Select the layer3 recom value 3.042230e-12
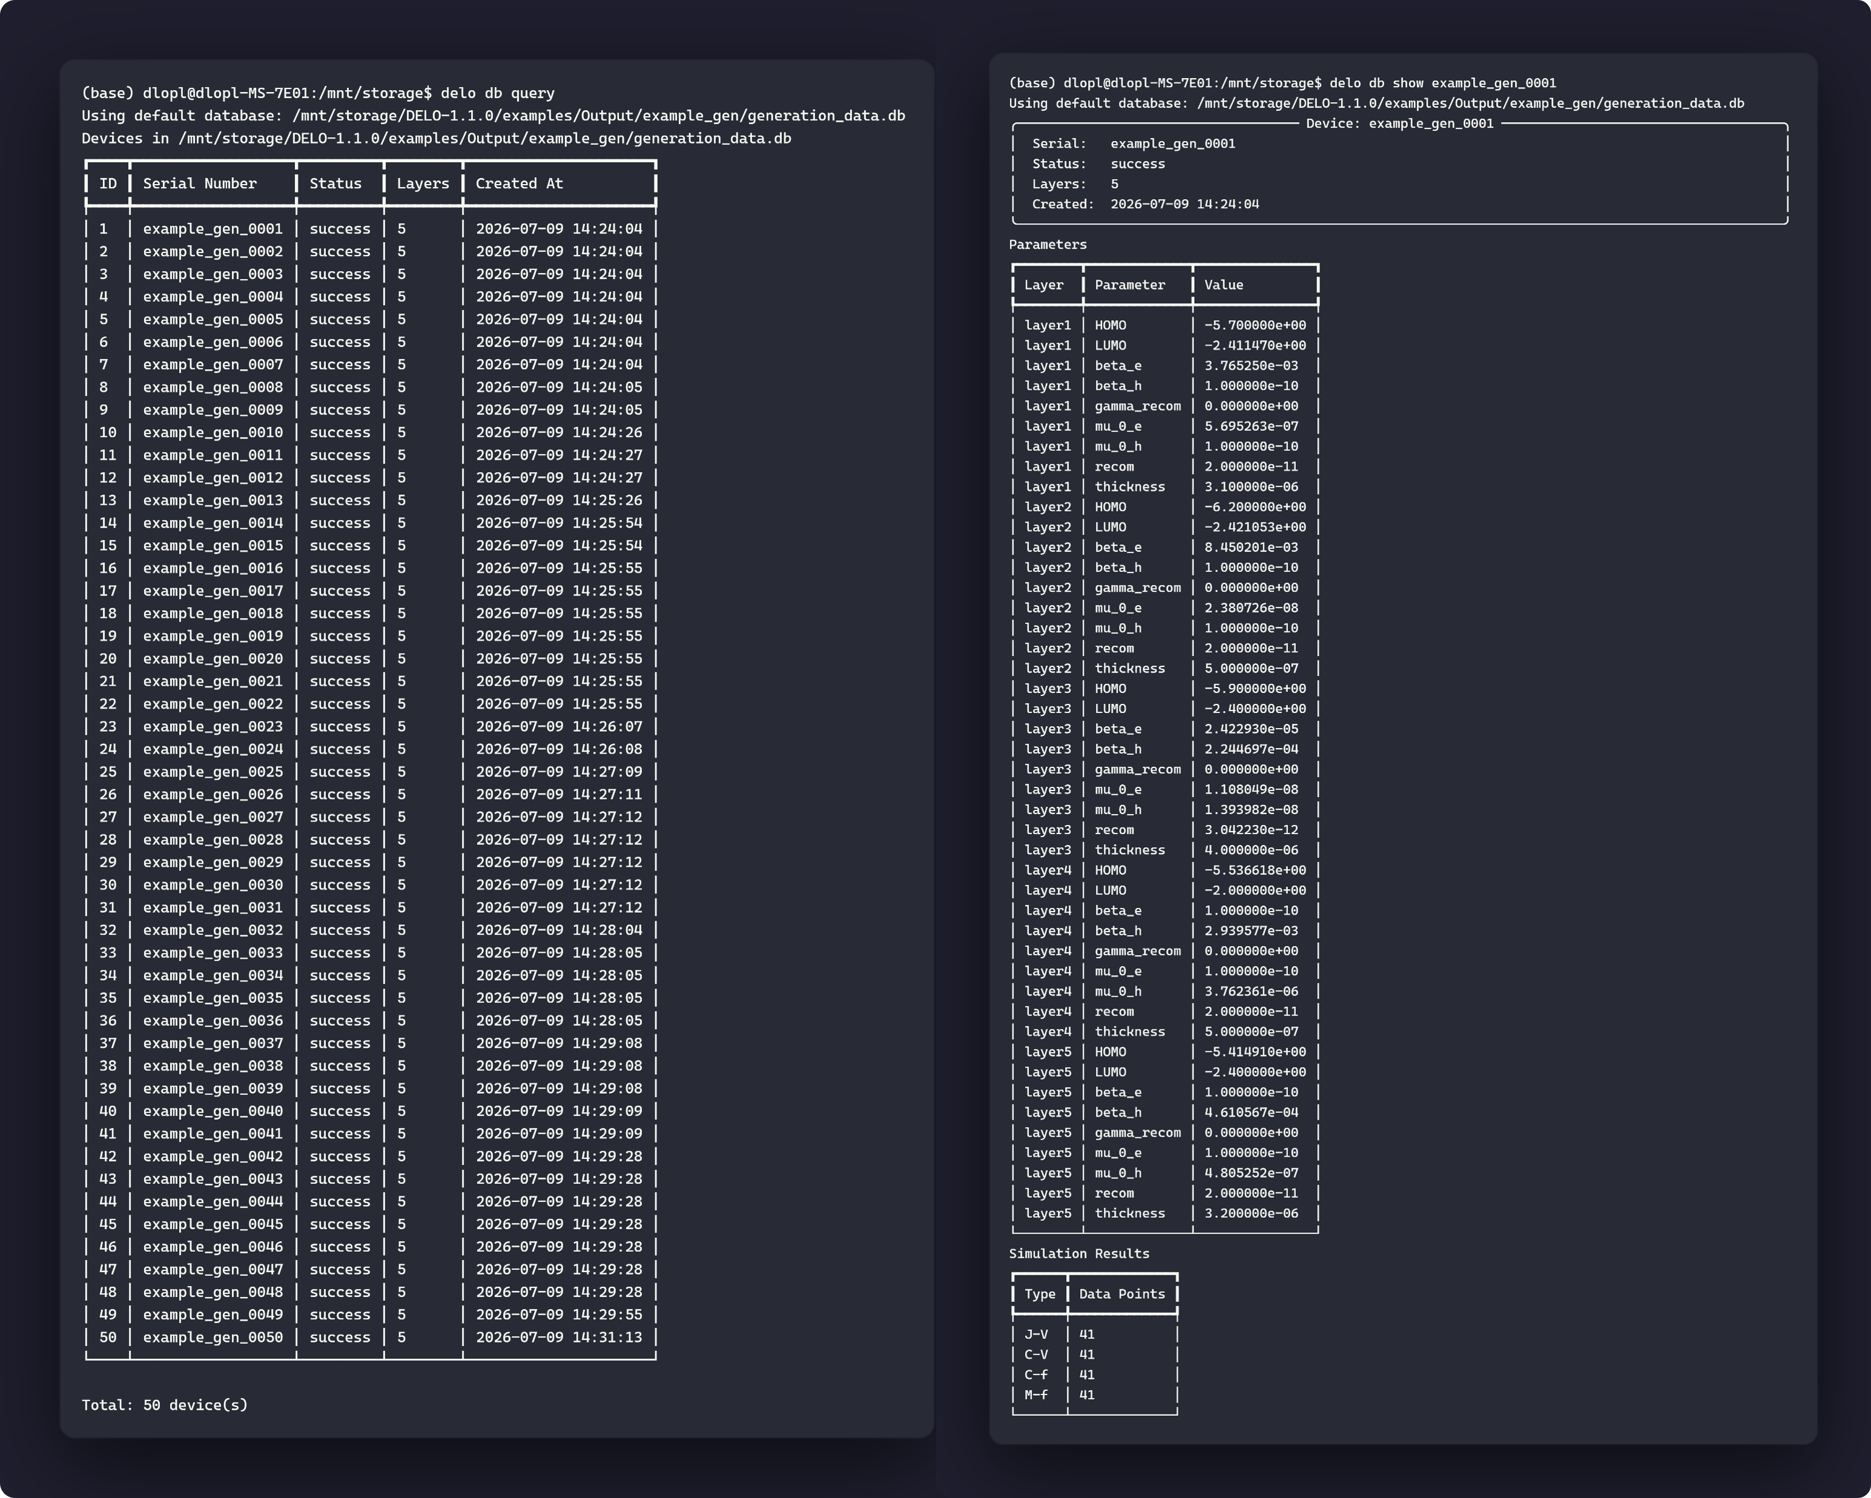 1250,830
